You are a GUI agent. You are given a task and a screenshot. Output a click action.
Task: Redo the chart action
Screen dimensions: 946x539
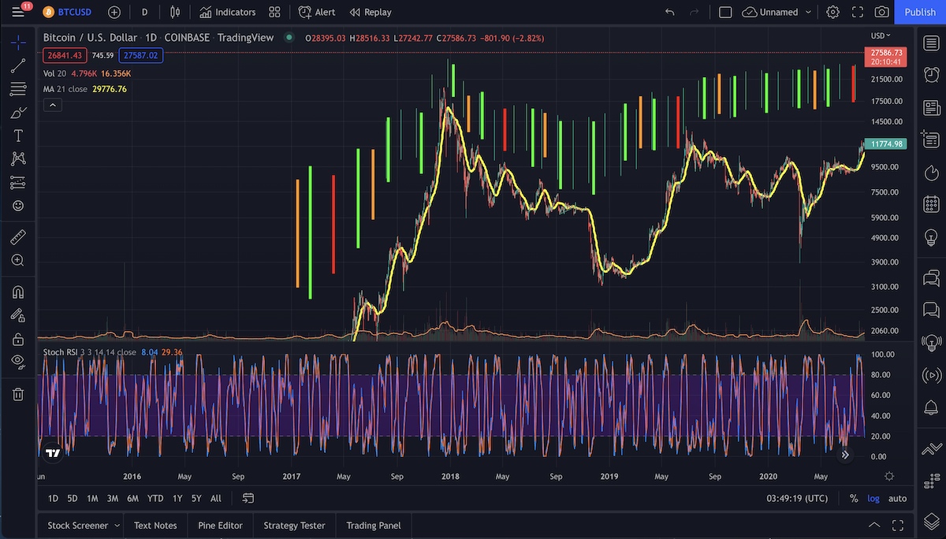point(695,13)
